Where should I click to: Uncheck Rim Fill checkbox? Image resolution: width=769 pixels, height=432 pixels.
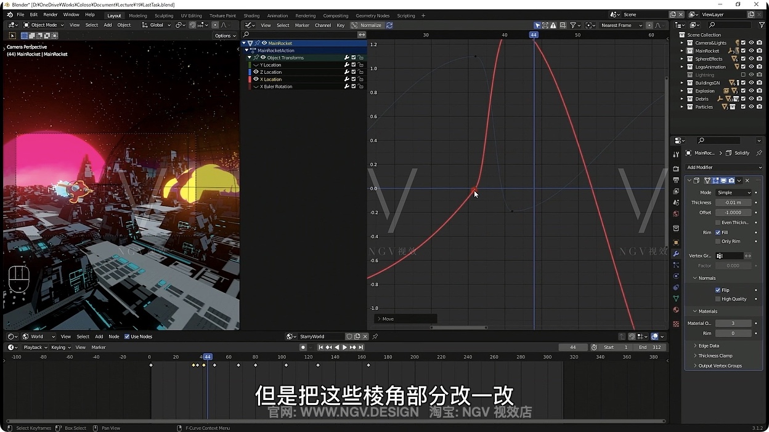[x=718, y=233]
